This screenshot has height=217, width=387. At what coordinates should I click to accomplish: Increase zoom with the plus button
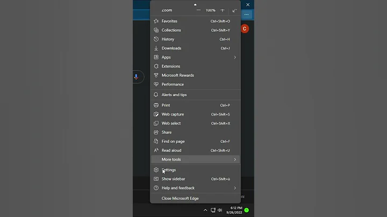(222, 10)
